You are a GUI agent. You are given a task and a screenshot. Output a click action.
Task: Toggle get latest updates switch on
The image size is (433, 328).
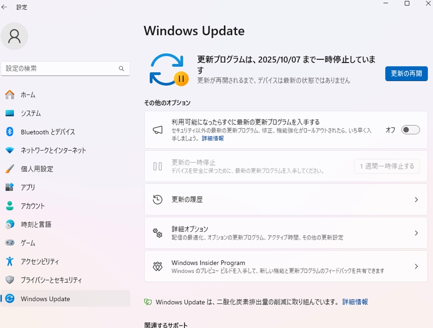click(410, 130)
